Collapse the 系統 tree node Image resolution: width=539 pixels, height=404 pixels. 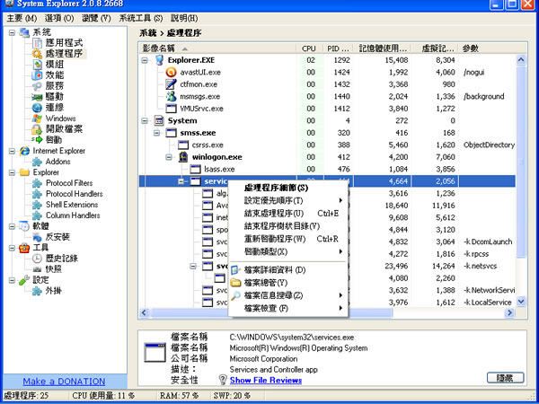(x=12, y=32)
